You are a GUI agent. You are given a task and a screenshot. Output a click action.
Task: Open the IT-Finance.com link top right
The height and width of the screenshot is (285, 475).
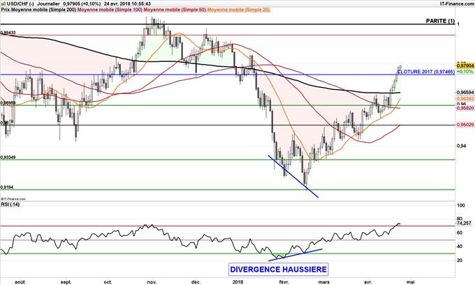pyautogui.click(x=457, y=3)
